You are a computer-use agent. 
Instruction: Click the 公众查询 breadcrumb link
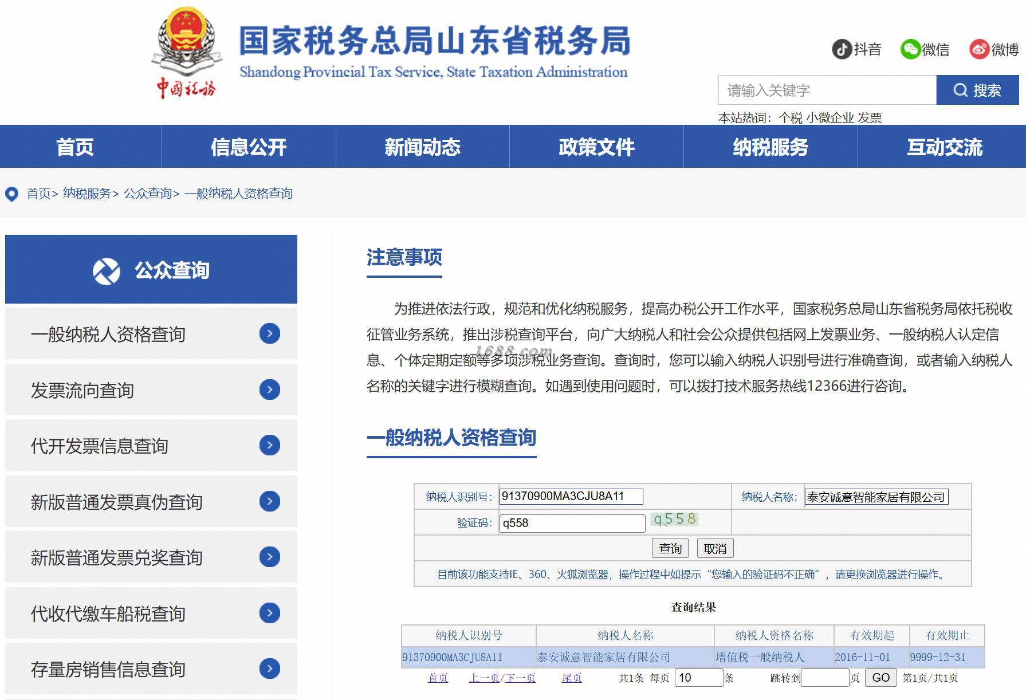(x=148, y=194)
